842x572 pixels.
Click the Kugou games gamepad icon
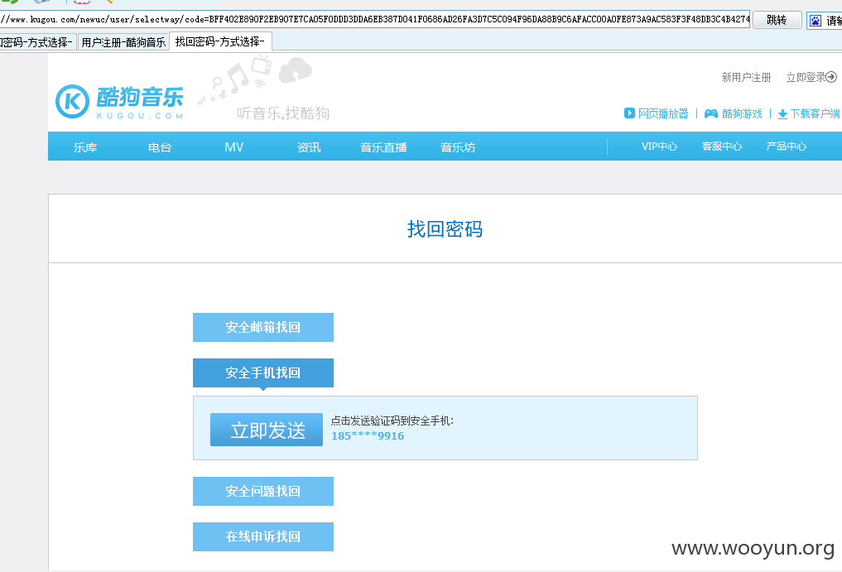click(x=711, y=113)
